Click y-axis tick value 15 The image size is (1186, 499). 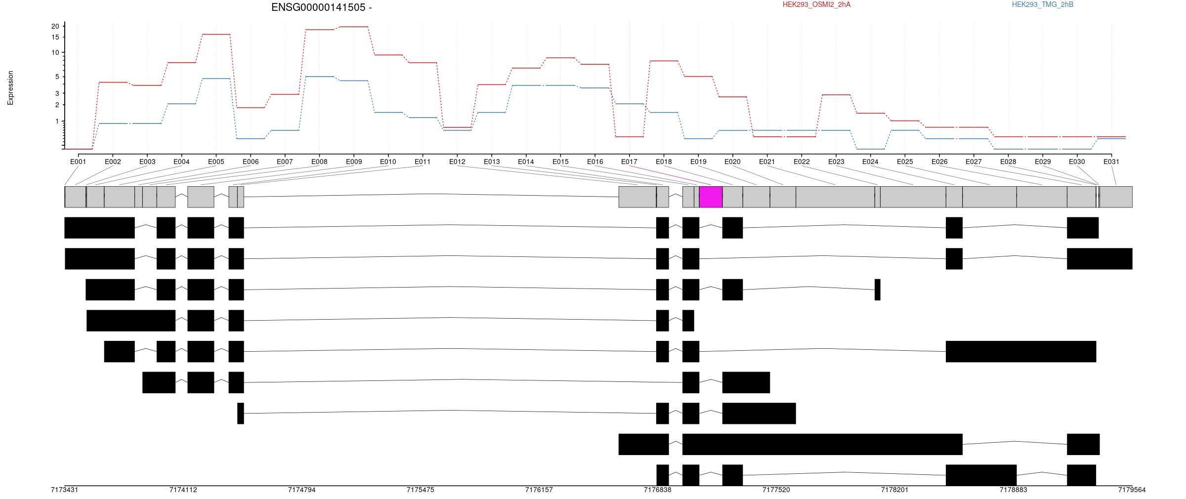(x=55, y=37)
